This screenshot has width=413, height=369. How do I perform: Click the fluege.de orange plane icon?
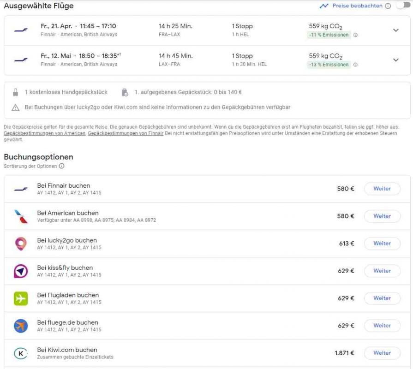[x=21, y=326]
